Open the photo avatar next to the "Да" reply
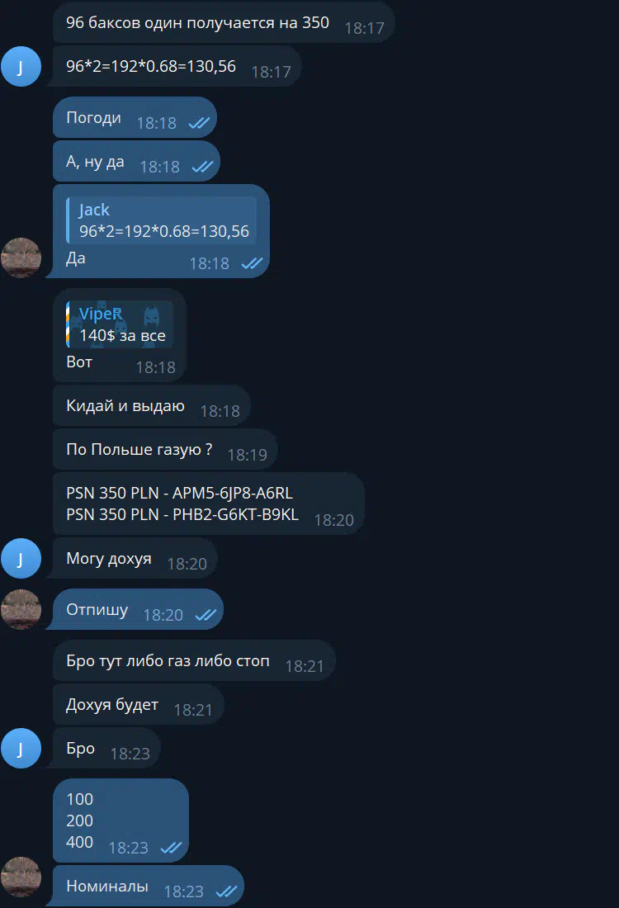This screenshot has height=908, width=619. tap(21, 258)
